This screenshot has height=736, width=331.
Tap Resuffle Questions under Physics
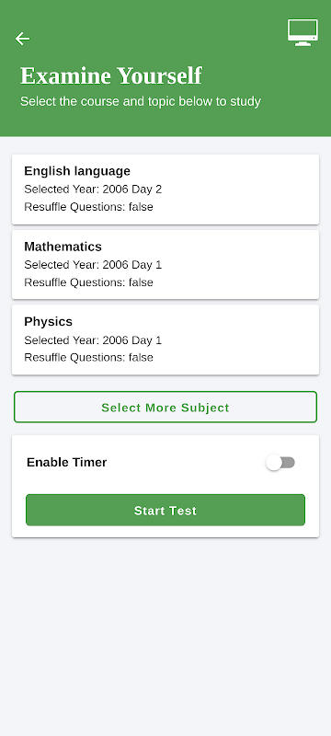[88, 358]
